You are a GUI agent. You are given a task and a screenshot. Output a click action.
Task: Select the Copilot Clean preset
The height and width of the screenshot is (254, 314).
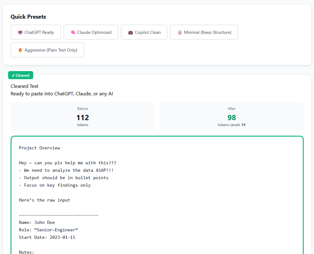pyautogui.click(x=144, y=32)
